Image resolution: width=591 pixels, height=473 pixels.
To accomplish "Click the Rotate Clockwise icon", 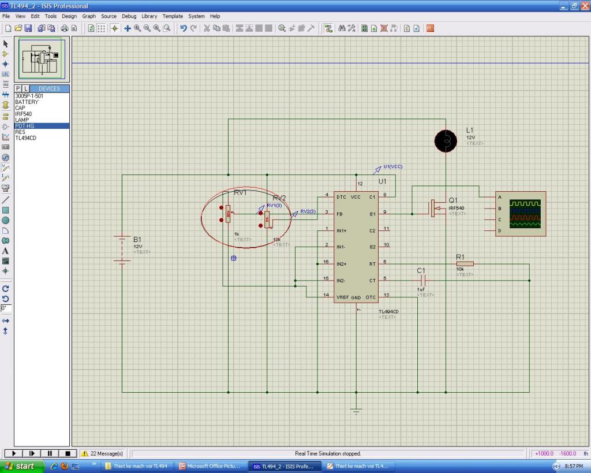I will point(6,288).
